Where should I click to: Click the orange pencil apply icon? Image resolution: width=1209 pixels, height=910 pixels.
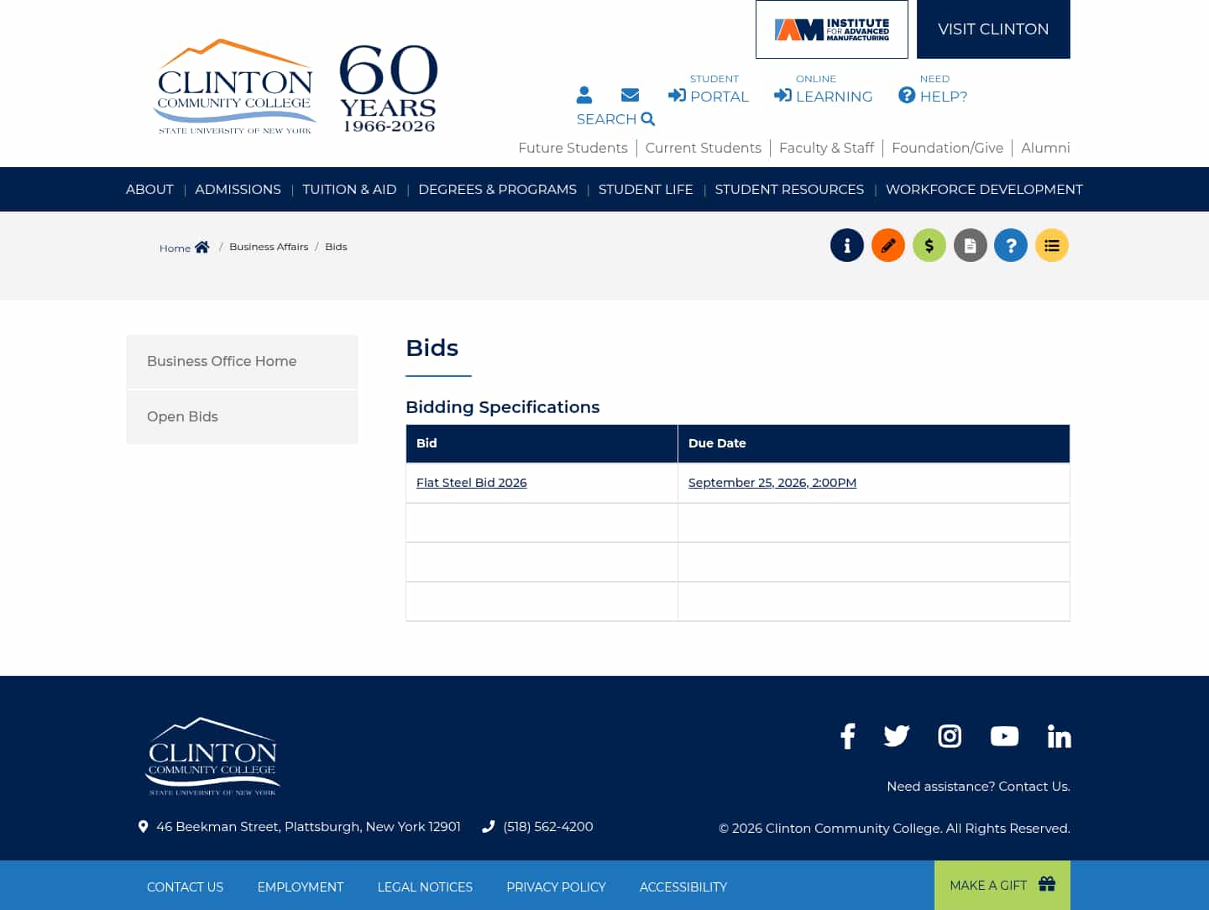click(888, 245)
